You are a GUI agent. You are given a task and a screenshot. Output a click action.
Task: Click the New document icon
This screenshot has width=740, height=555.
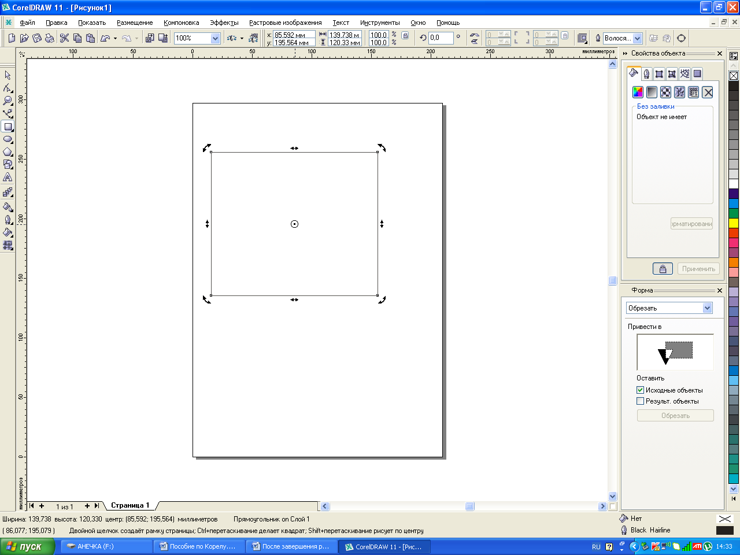pyautogui.click(x=12, y=38)
